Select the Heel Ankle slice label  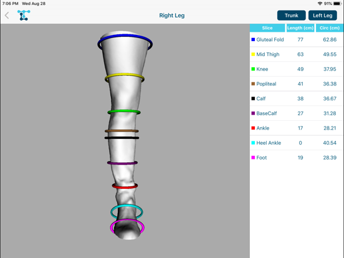(269, 143)
